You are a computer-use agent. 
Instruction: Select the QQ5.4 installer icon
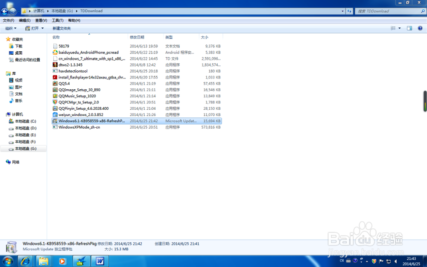coord(55,84)
